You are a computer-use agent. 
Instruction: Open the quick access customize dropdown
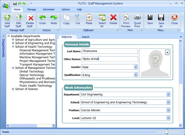[31, 4]
